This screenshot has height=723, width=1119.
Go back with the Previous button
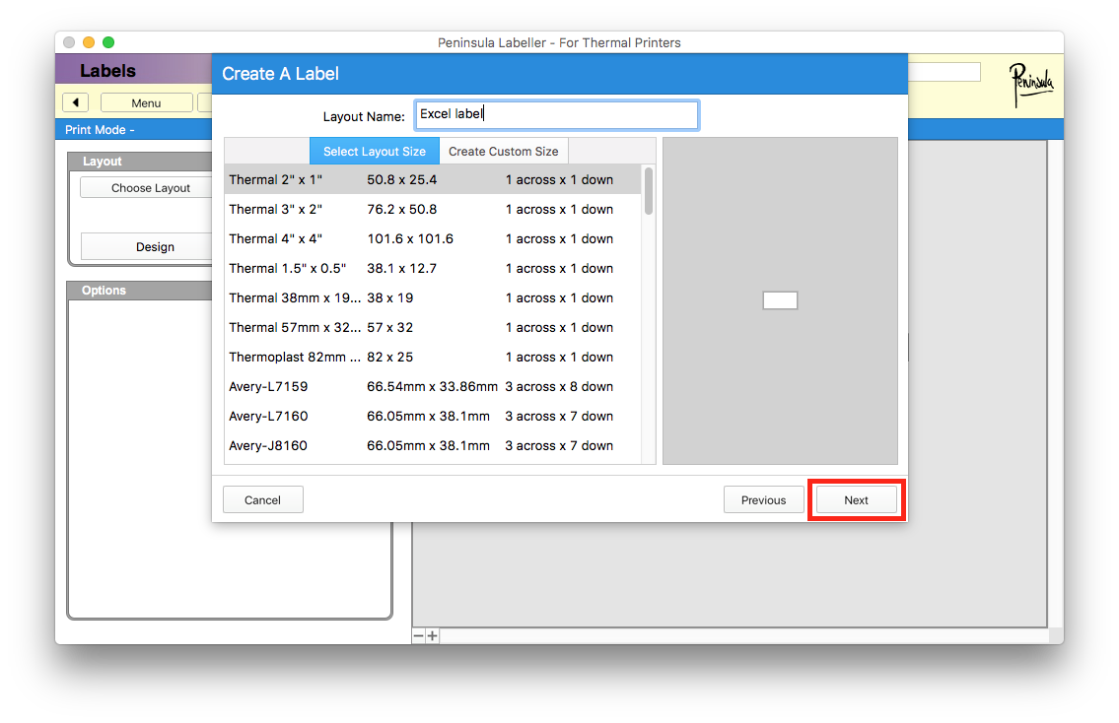763,499
